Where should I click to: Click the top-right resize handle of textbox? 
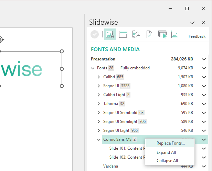click(62, 52)
